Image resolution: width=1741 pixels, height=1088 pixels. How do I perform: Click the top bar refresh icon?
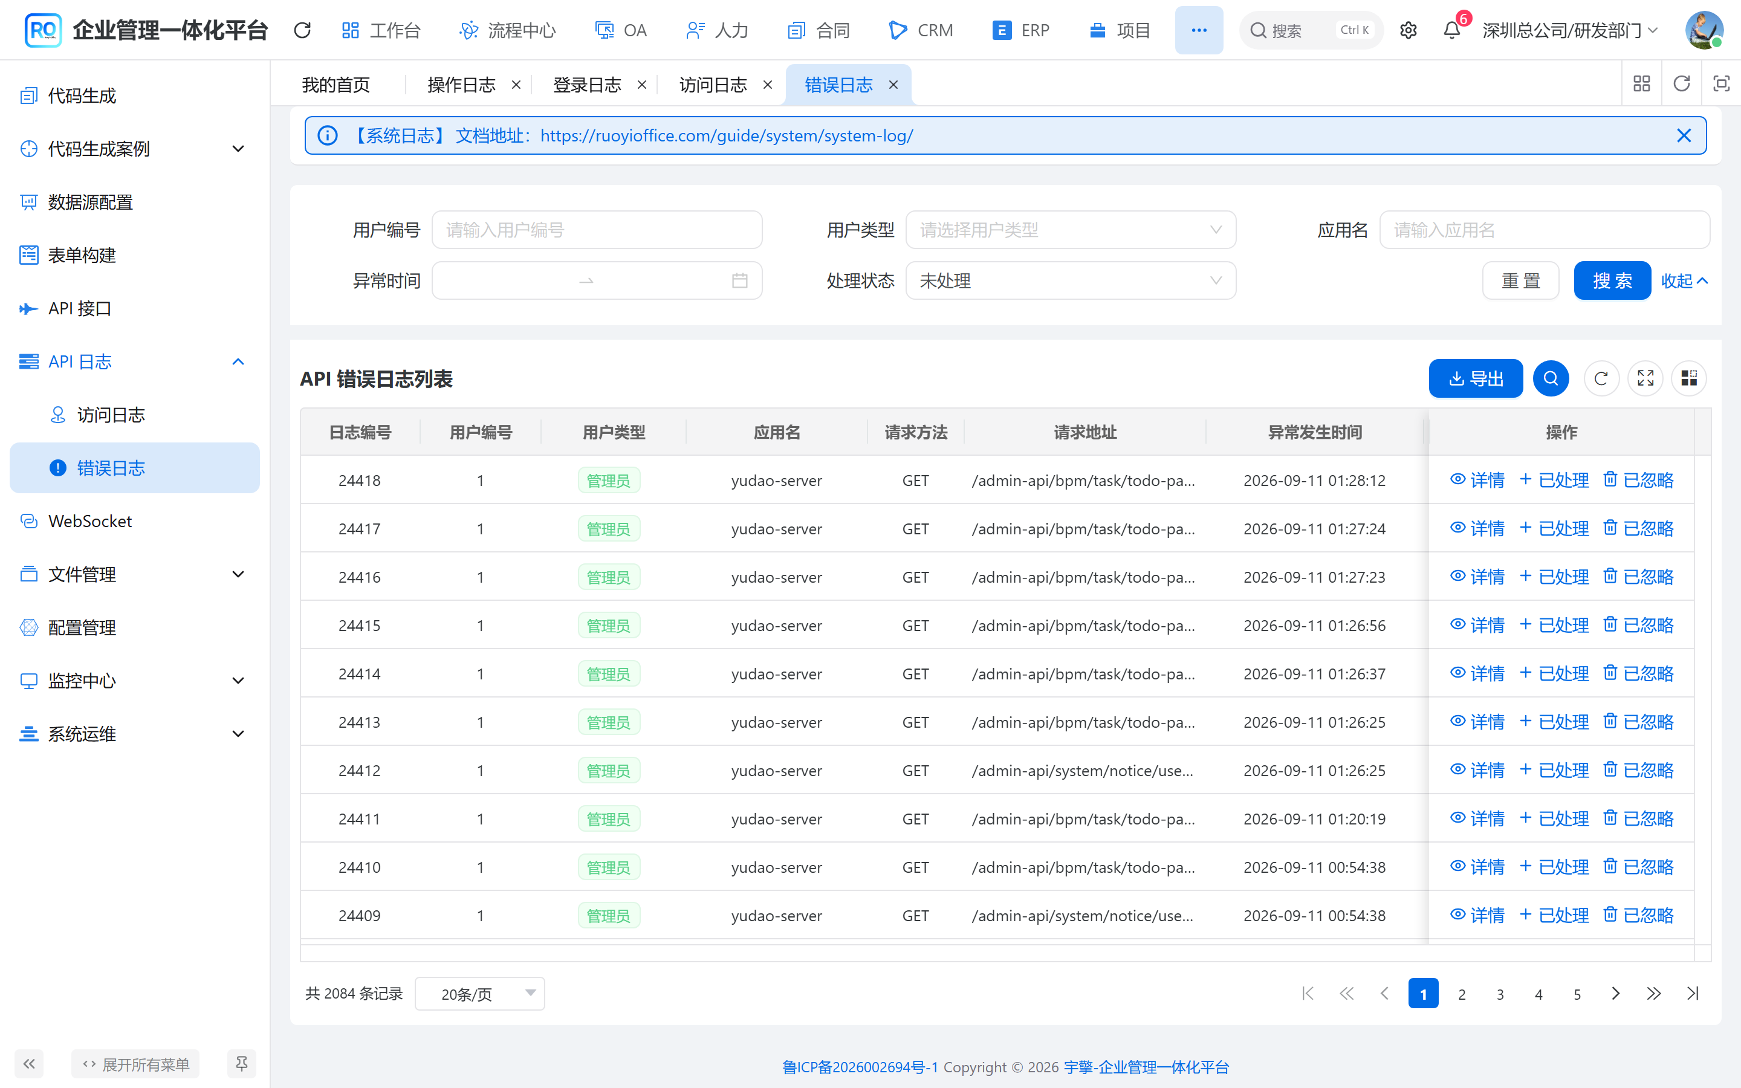pyautogui.click(x=302, y=30)
